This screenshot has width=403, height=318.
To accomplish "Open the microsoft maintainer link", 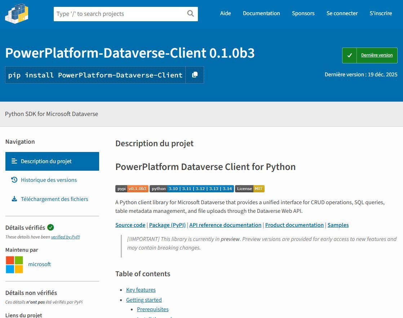I will coord(39,264).
